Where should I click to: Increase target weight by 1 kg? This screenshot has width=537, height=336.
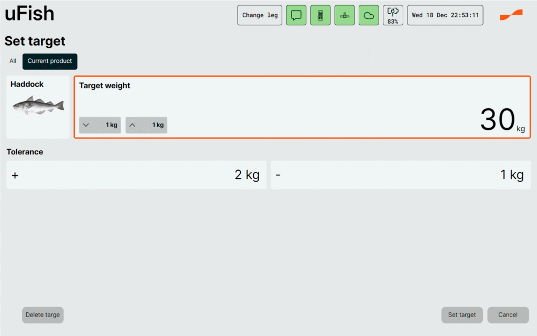coord(146,125)
